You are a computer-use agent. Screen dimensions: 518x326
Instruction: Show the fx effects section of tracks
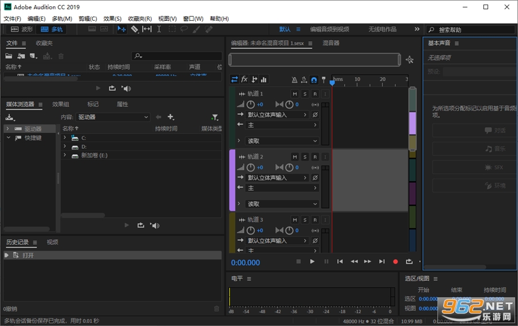tap(244, 79)
